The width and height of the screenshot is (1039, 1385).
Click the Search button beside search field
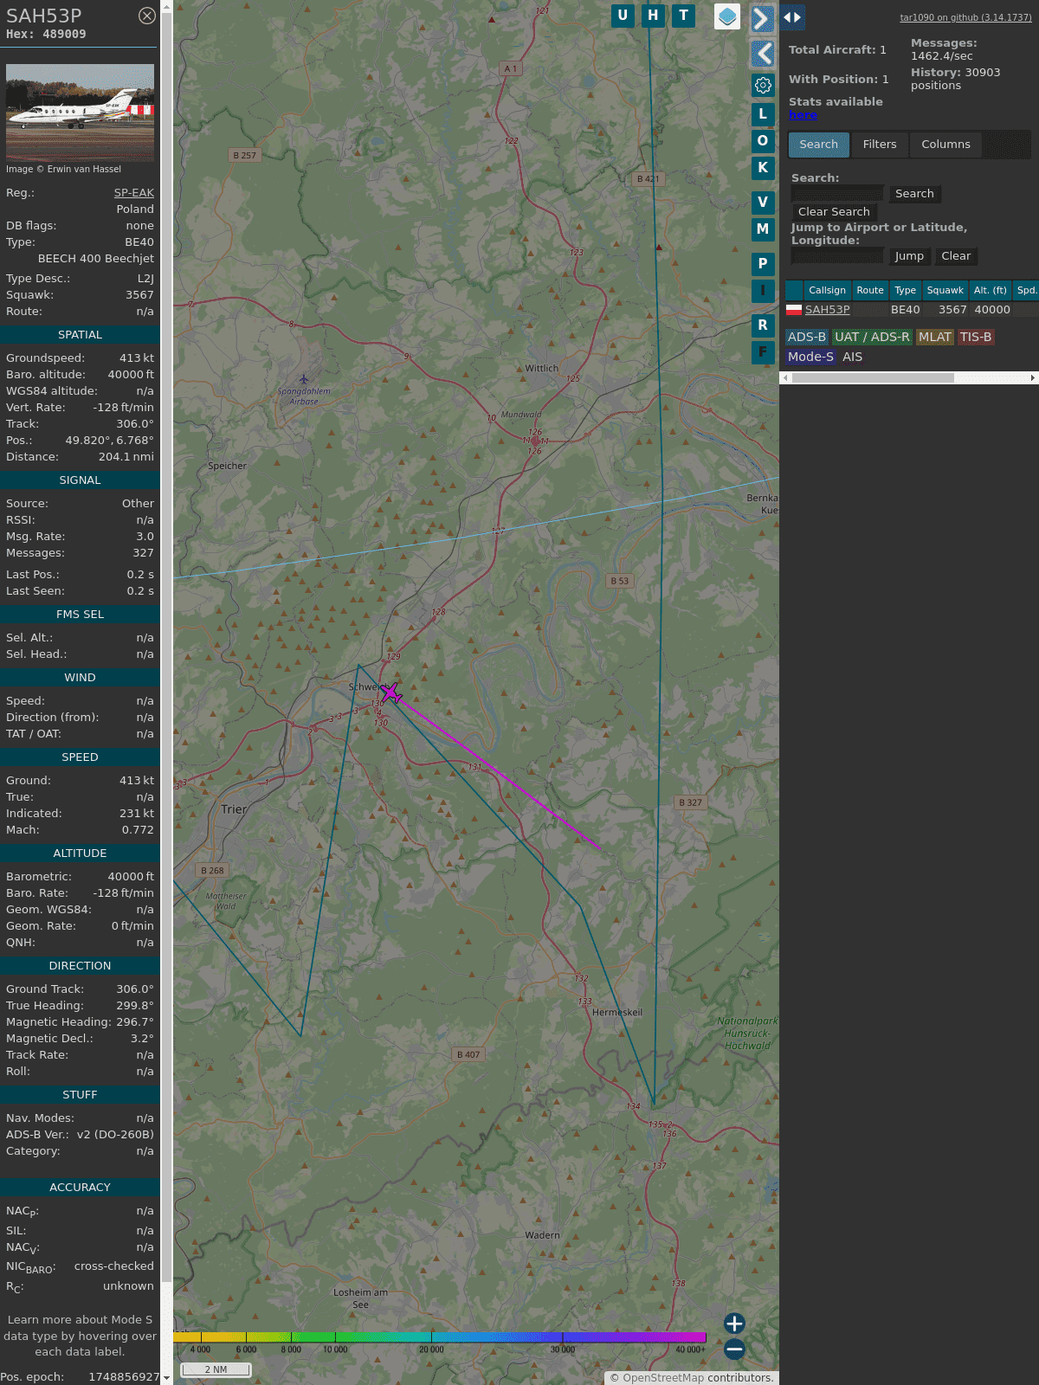point(914,194)
